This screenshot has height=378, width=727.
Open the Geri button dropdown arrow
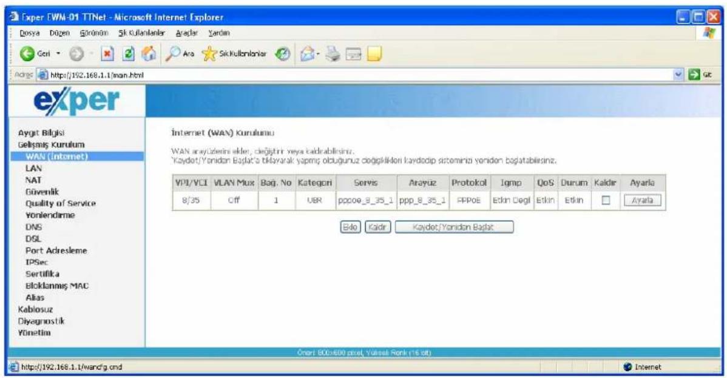(x=58, y=54)
